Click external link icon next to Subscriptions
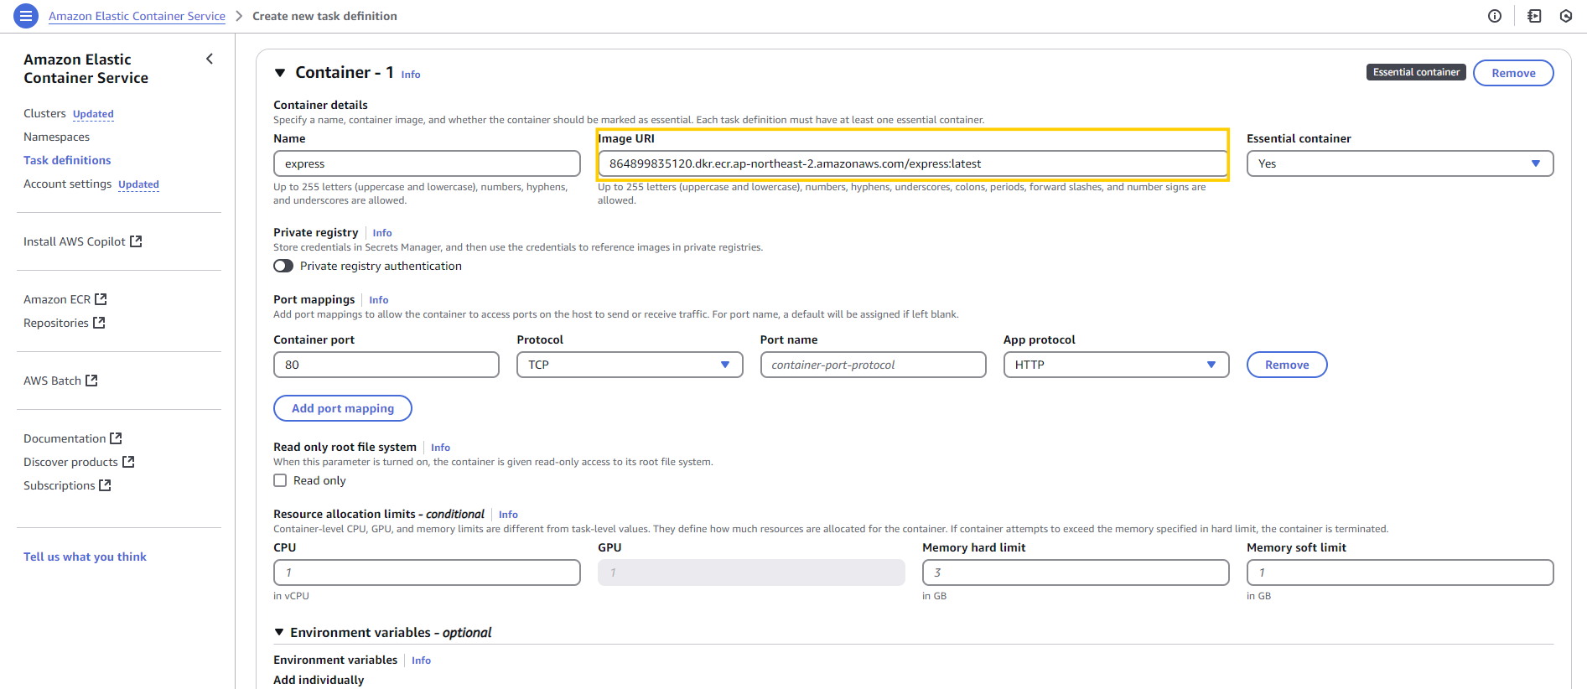1587x689 pixels. (x=105, y=485)
